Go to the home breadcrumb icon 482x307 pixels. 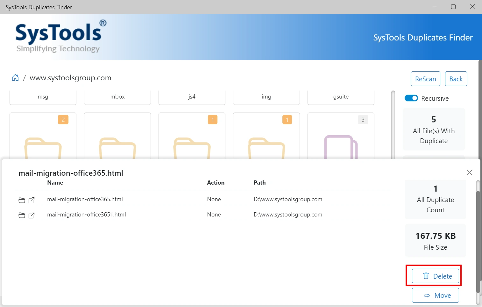pos(15,78)
